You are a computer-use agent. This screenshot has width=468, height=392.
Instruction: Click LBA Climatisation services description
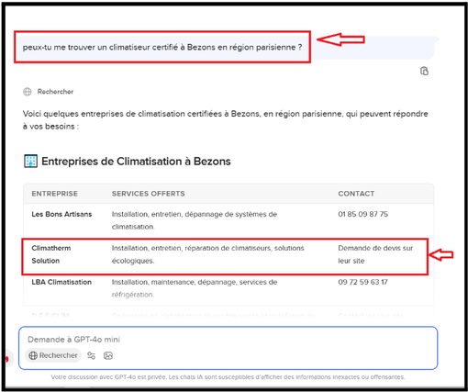pos(195,288)
